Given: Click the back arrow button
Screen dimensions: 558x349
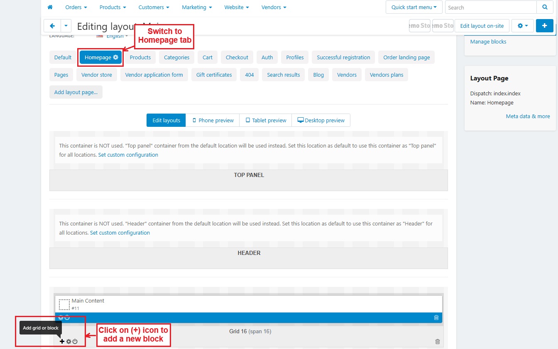Looking at the screenshot, I should [x=52, y=26].
